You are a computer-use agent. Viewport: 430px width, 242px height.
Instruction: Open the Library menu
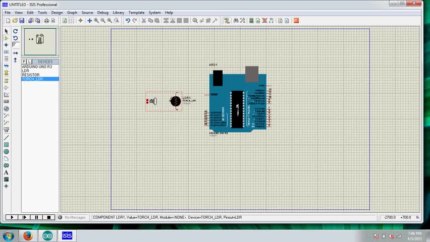pos(119,13)
